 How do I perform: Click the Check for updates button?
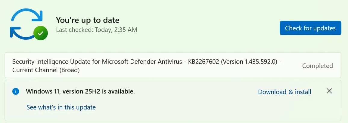310,28
